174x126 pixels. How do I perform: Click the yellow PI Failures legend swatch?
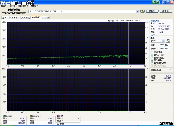tap(31, 116)
